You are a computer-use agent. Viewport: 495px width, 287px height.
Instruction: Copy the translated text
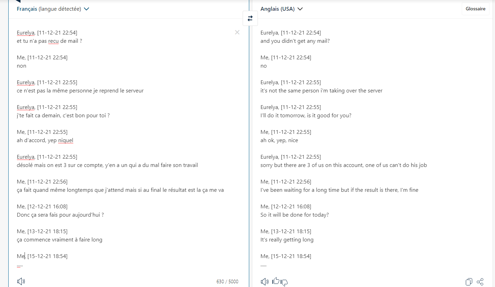coord(469,282)
